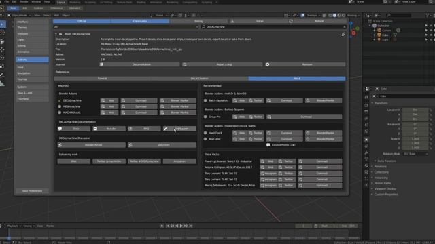
Task: Open Tony Leonard TL-MX Set 01 Instagram link
Action: [268, 174]
